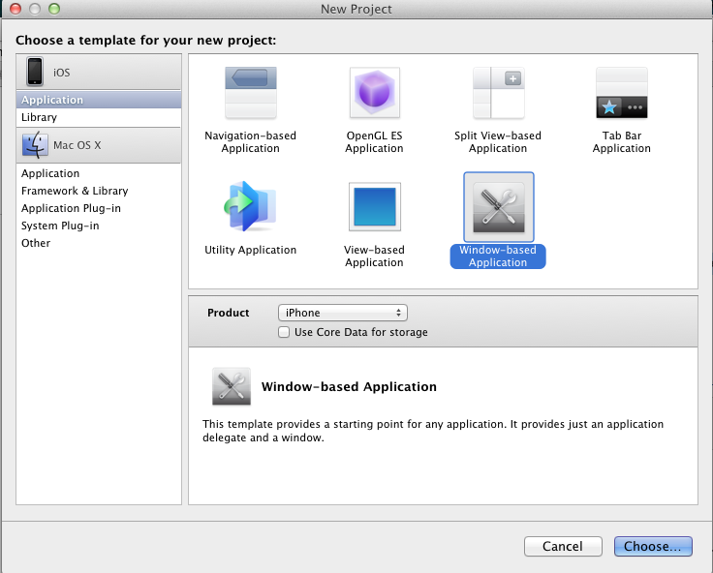The image size is (713, 573).
Task: Click the Mac OS X section header text
Action: pos(77,145)
